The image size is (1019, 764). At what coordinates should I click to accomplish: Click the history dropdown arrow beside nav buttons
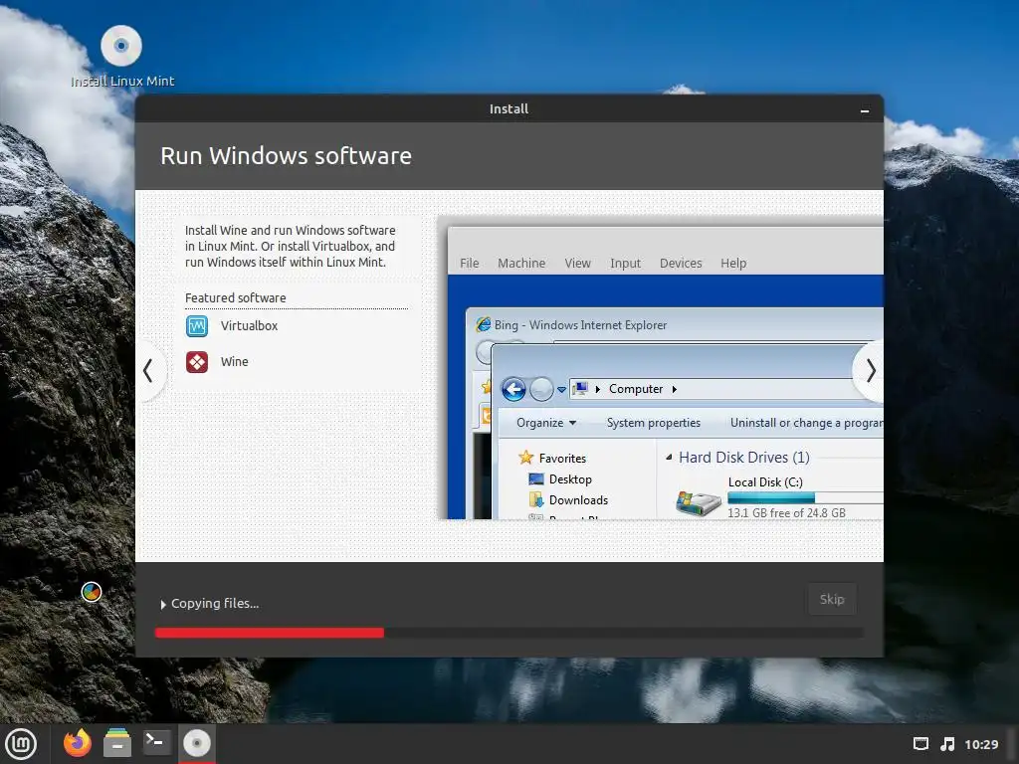tap(561, 390)
